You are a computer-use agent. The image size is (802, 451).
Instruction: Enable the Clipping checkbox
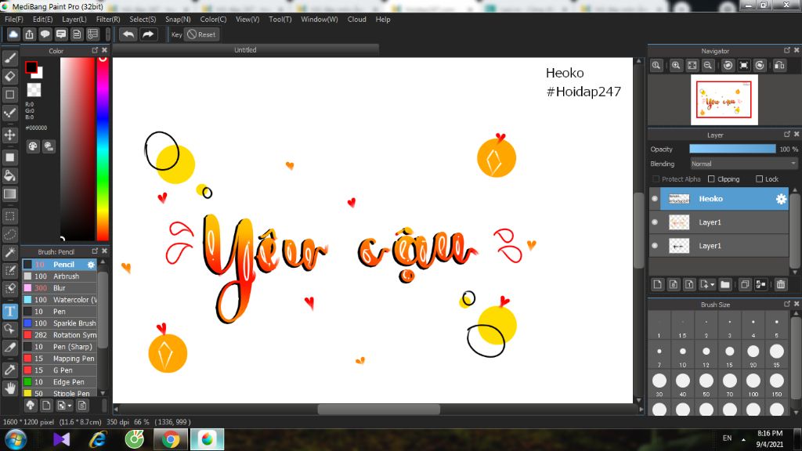click(x=711, y=179)
